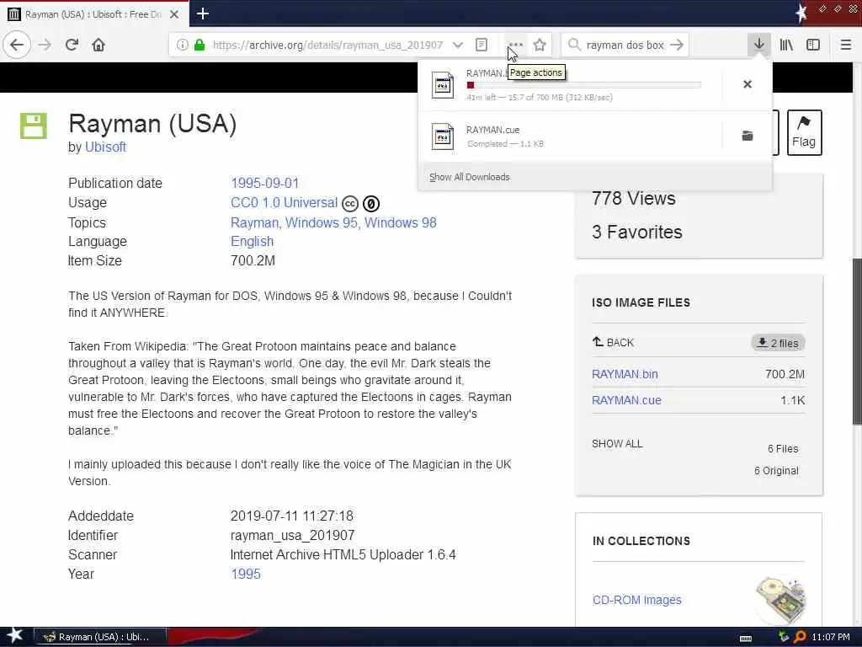Open the taskbar start star menu
This screenshot has height=647, width=862.
pyautogui.click(x=14, y=635)
